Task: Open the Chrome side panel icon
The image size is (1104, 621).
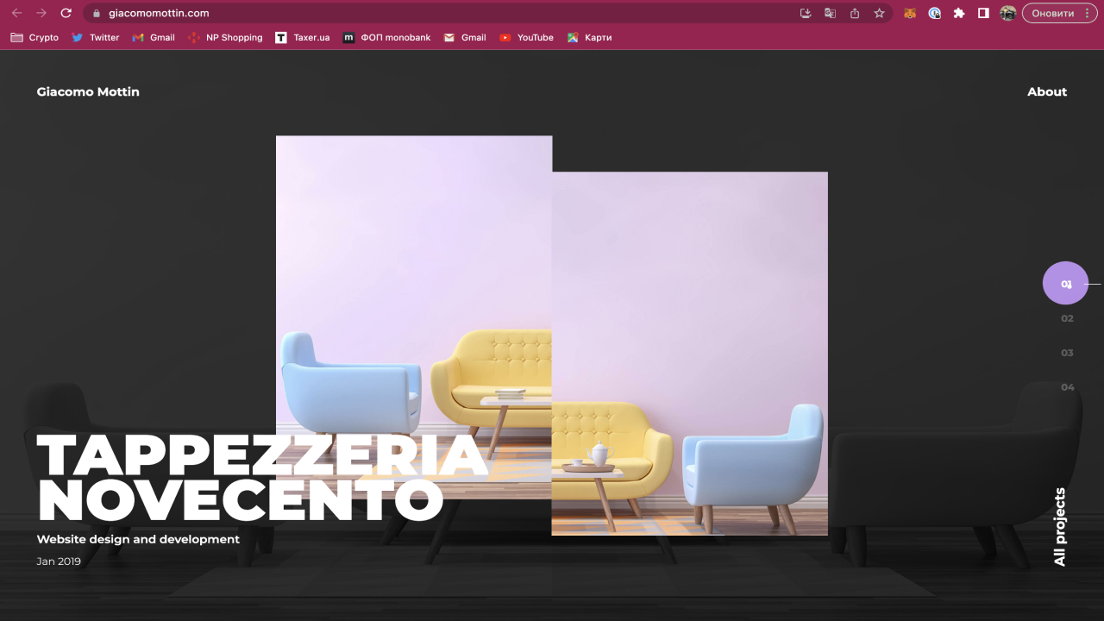Action: 982,13
